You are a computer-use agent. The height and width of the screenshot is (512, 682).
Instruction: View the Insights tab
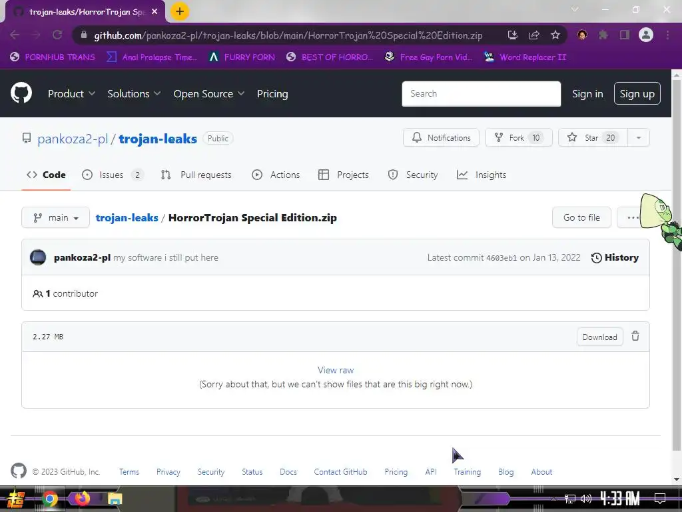482,175
